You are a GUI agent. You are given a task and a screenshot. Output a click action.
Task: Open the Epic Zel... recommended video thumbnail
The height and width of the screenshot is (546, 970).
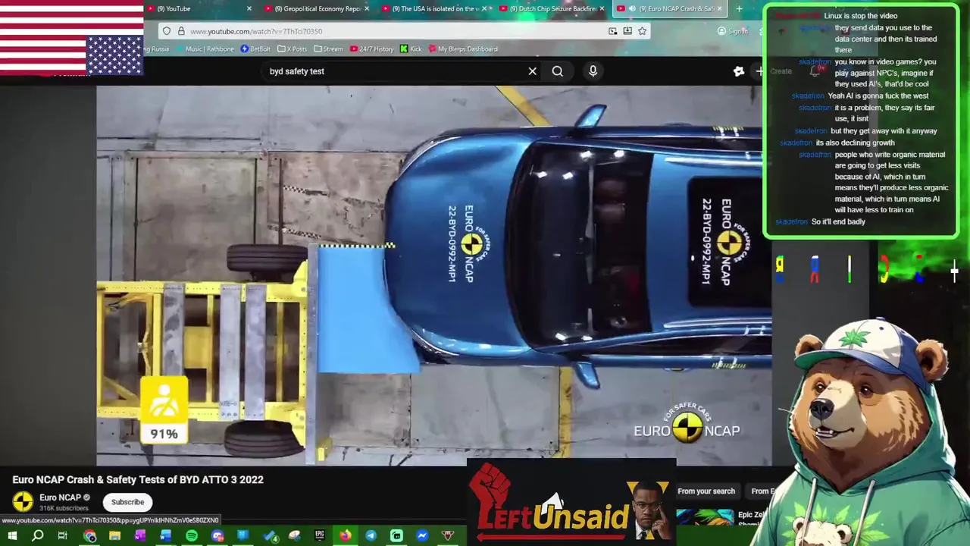pos(705,518)
